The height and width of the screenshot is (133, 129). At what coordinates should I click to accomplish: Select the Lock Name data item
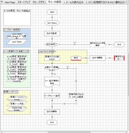point(17,36)
